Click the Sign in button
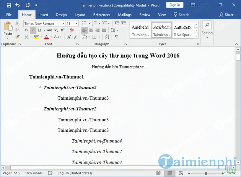 (x=174, y=5)
